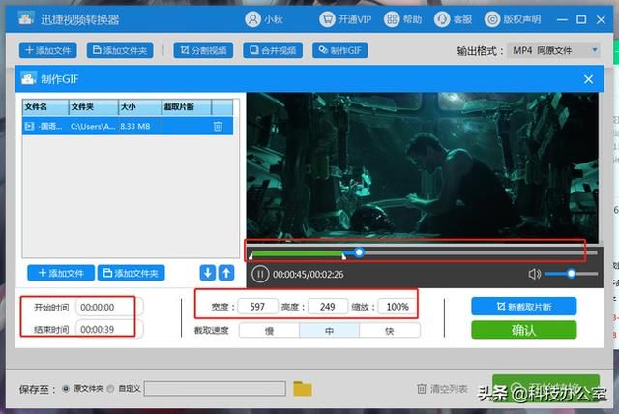Click the 截取片断 column header
Image resolution: width=619 pixels, height=414 pixels.
(187, 107)
